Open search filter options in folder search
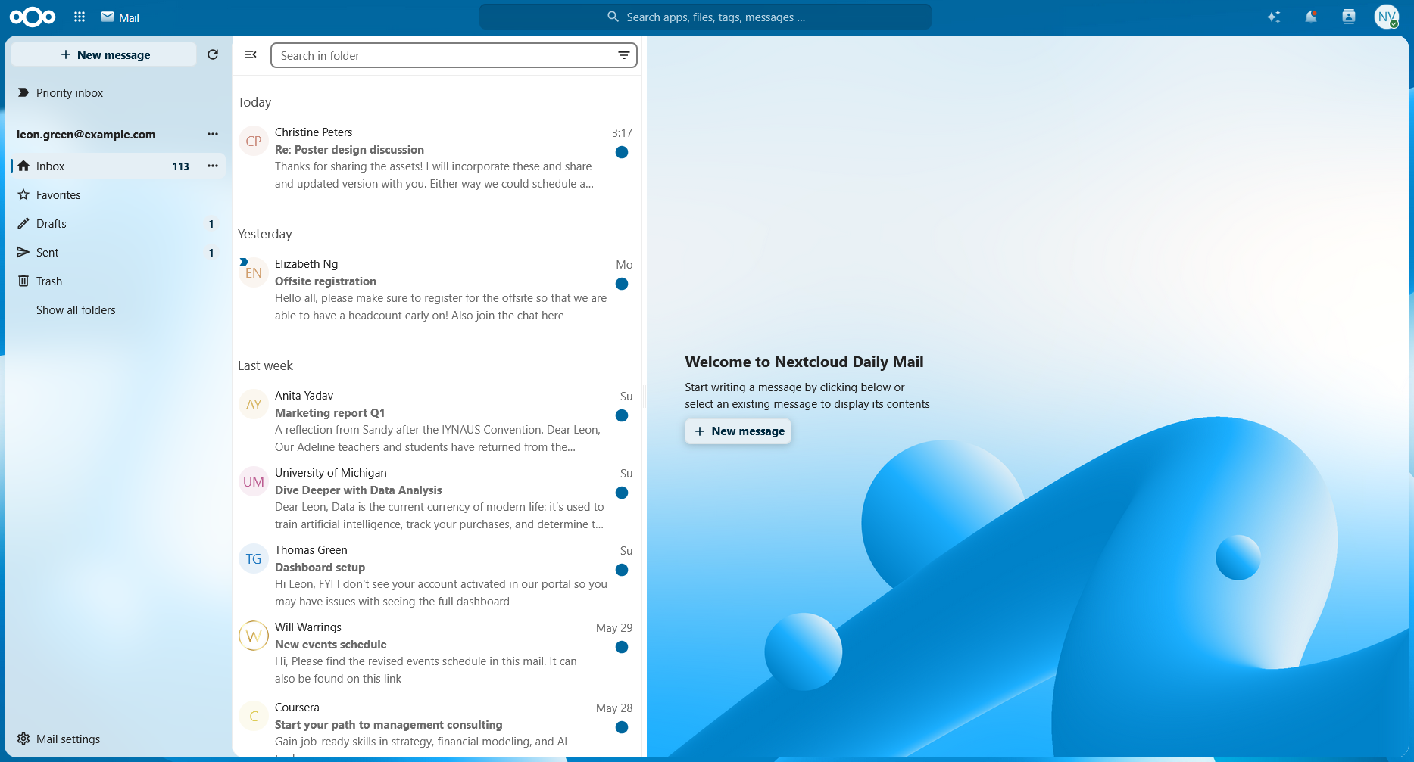The width and height of the screenshot is (1414, 762). pos(624,55)
